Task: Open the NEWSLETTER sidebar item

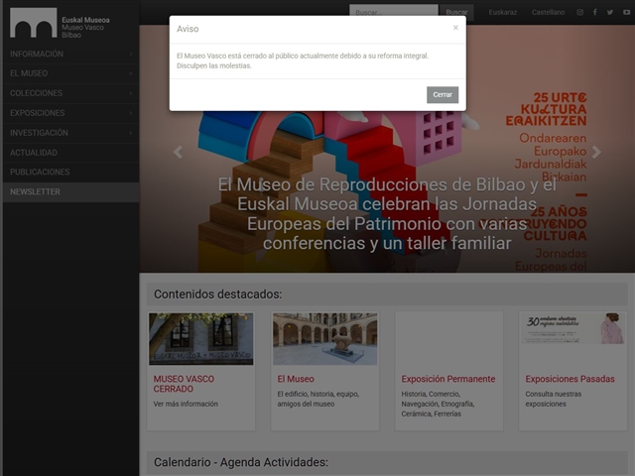Action: point(70,191)
